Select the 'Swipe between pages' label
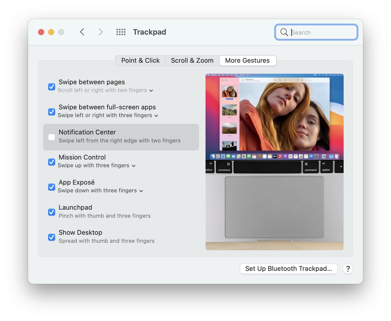The width and height of the screenshot is (391, 321). 92,82
